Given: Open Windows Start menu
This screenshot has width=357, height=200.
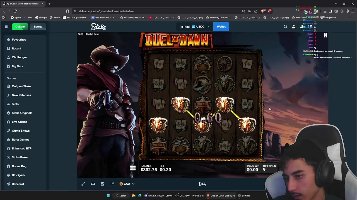Looking at the screenshot, I should click(x=108, y=196).
